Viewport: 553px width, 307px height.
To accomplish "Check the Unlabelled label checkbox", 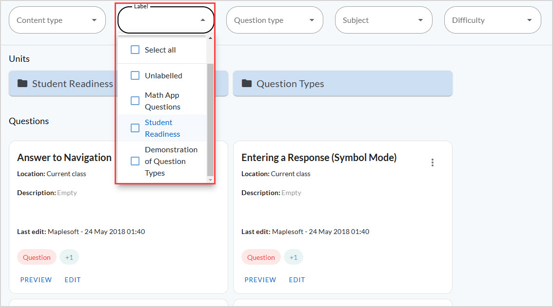I will (135, 75).
